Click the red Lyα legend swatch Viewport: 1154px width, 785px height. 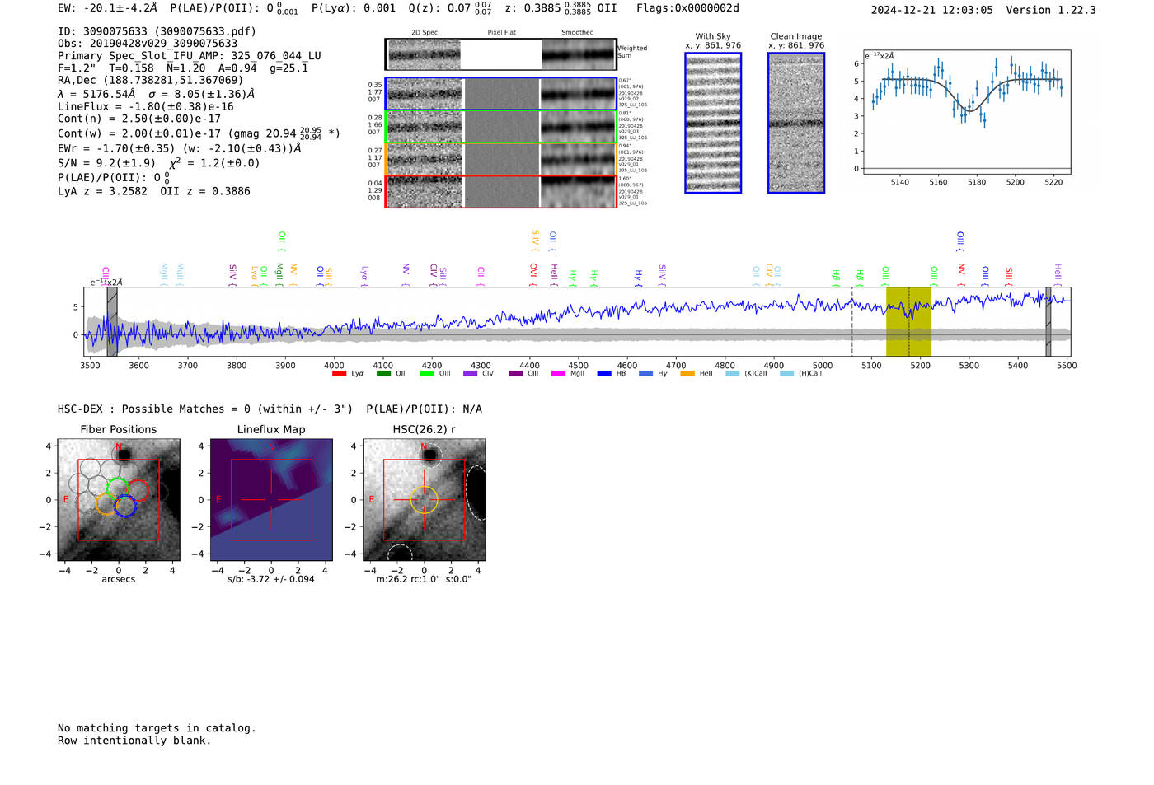coord(339,373)
